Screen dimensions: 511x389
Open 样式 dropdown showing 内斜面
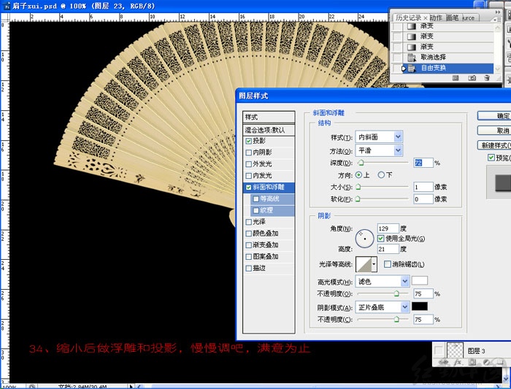379,136
